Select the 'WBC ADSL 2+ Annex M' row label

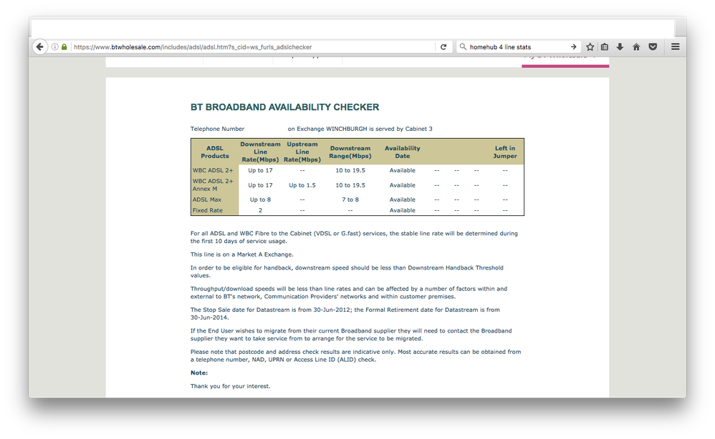tap(213, 184)
